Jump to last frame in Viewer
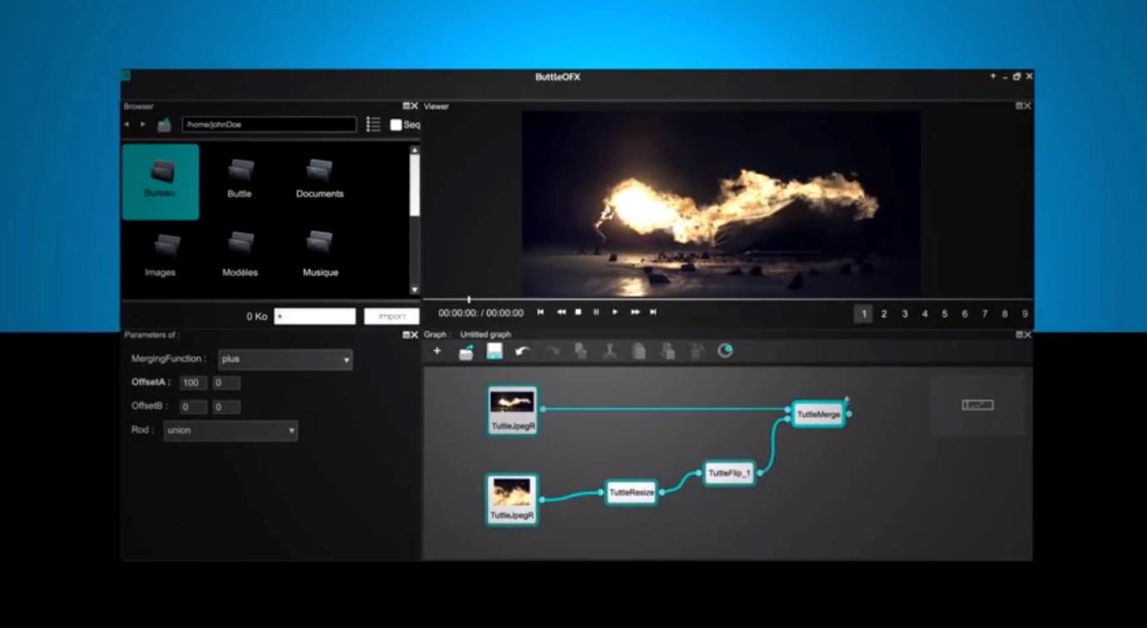Image resolution: width=1147 pixels, height=628 pixels. (x=653, y=313)
